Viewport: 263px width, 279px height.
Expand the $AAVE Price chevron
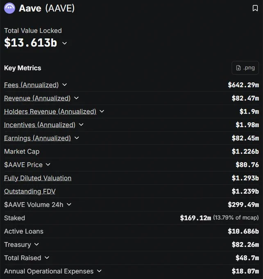48,165
